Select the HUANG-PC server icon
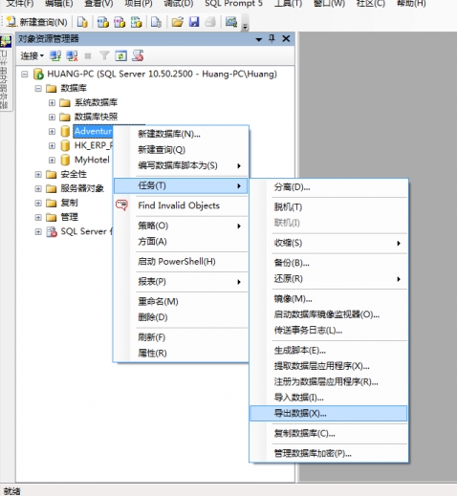Screen dimensions: 457x496 coord(38,74)
